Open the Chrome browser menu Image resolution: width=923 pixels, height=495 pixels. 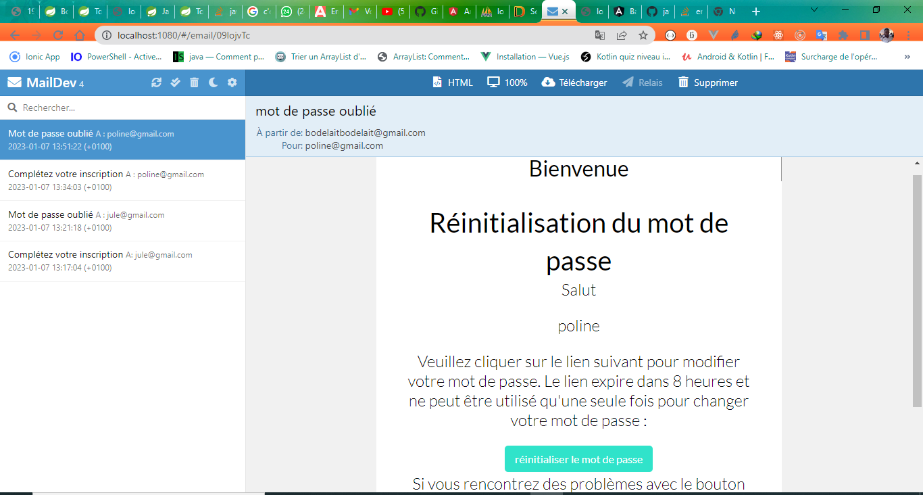(x=908, y=34)
